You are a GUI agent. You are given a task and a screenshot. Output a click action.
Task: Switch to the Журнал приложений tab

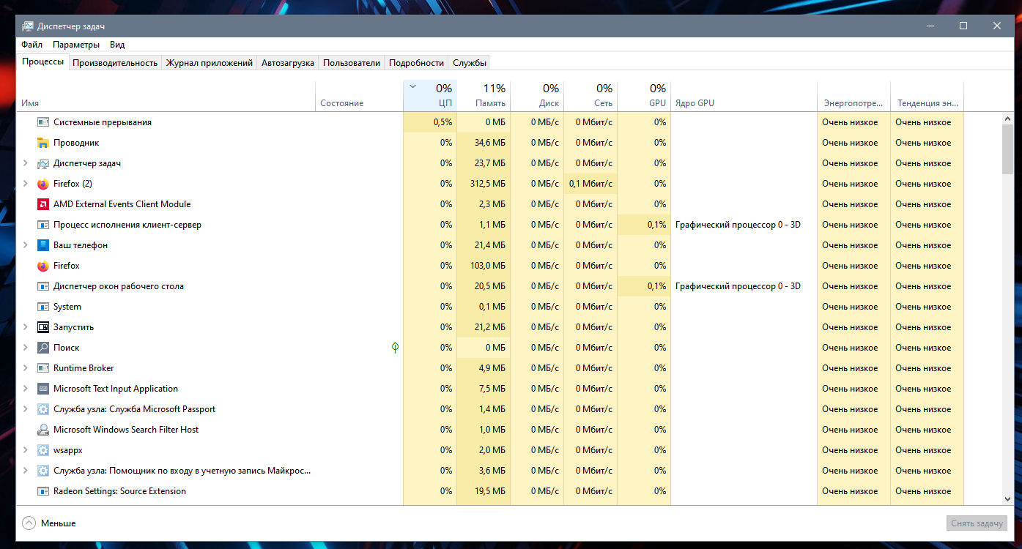pyautogui.click(x=210, y=63)
